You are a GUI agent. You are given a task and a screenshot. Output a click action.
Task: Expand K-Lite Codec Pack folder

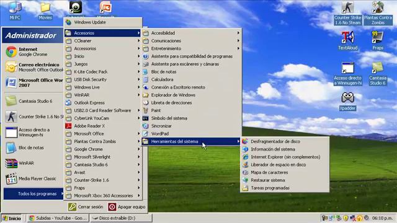tap(102, 72)
